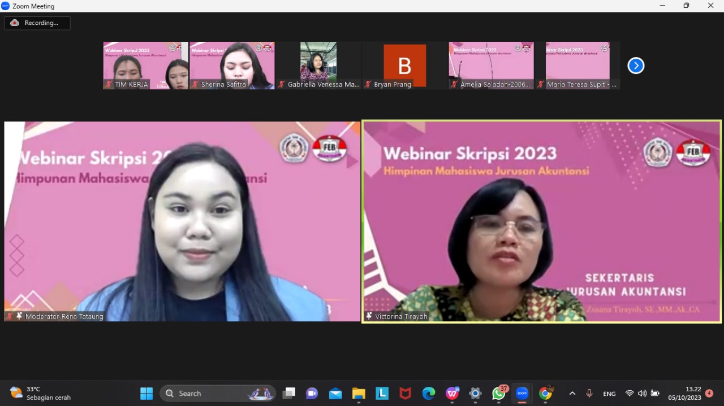724x406 pixels.
Task: Toggle Task View on the taskbar
Action: click(290, 394)
